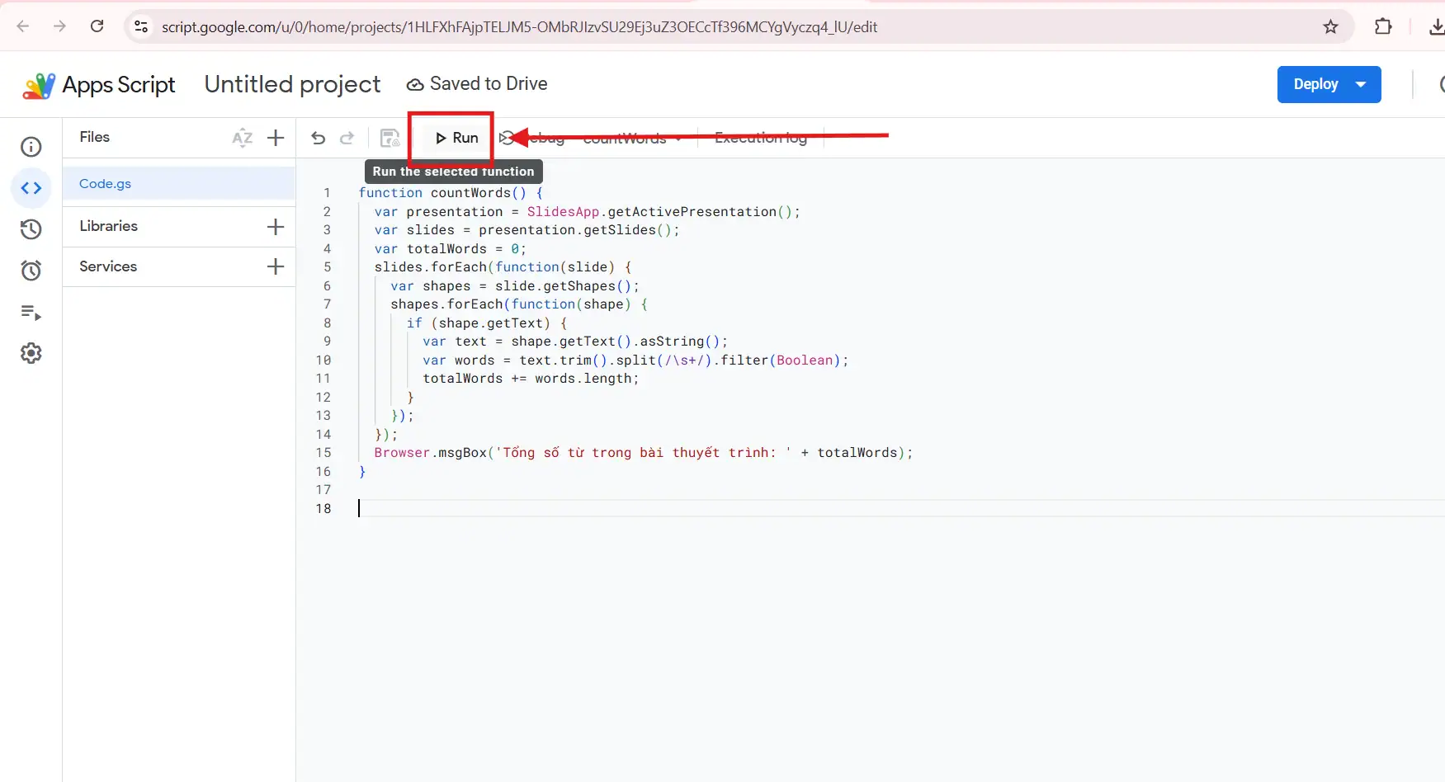The width and height of the screenshot is (1445, 782).
Task: Click the Run button
Action: 456,138
